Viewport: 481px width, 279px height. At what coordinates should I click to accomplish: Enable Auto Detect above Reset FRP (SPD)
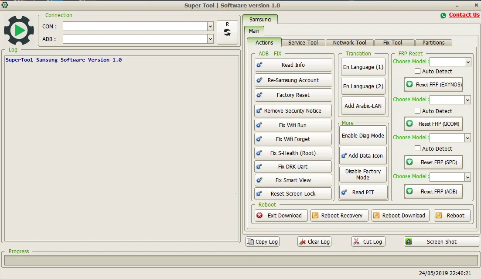point(417,148)
